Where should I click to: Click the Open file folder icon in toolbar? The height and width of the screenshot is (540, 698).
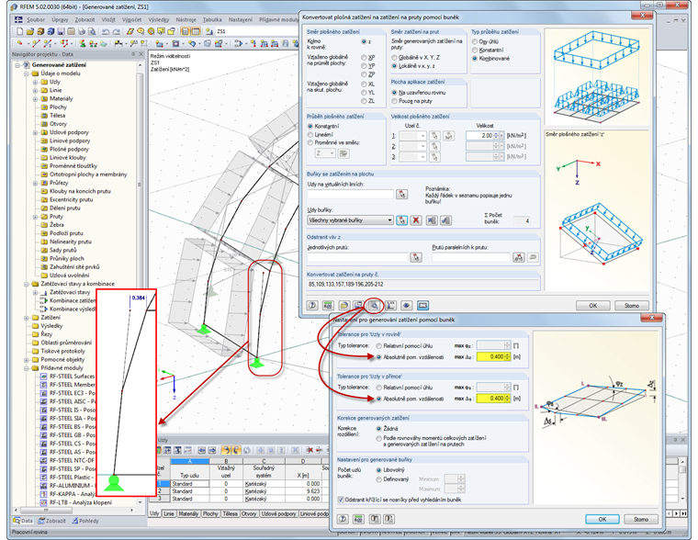(x=29, y=31)
